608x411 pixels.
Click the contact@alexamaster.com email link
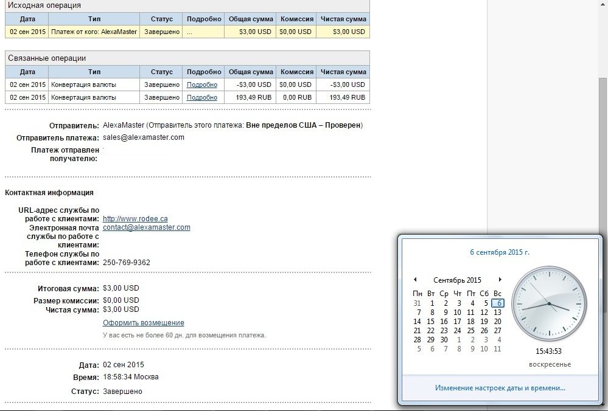tap(146, 227)
